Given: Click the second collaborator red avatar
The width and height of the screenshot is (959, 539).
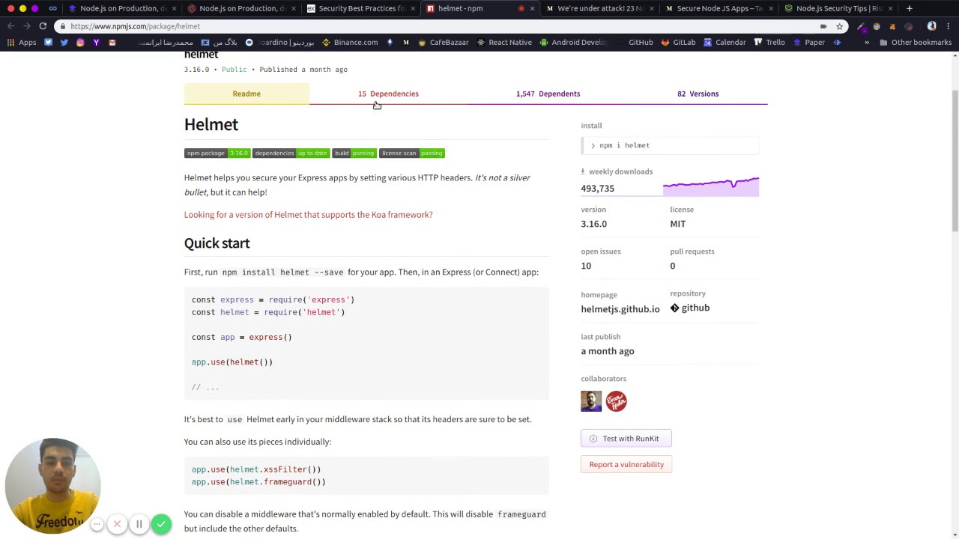Looking at the screenshot, I should [616, 401].
